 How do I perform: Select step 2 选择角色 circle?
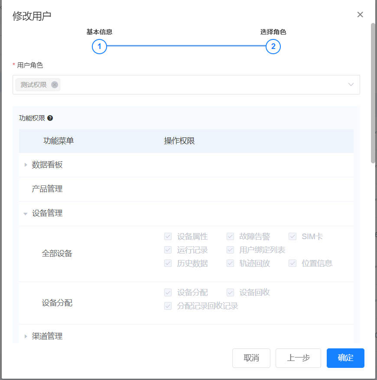tap(273, 46)
